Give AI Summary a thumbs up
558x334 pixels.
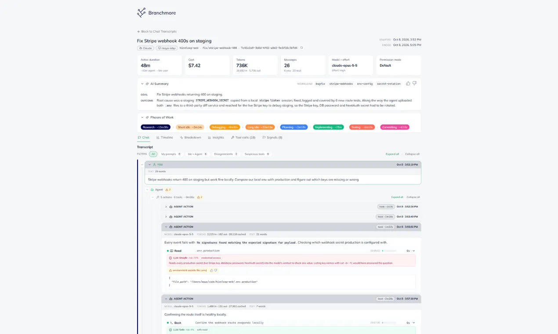point(408,83)
